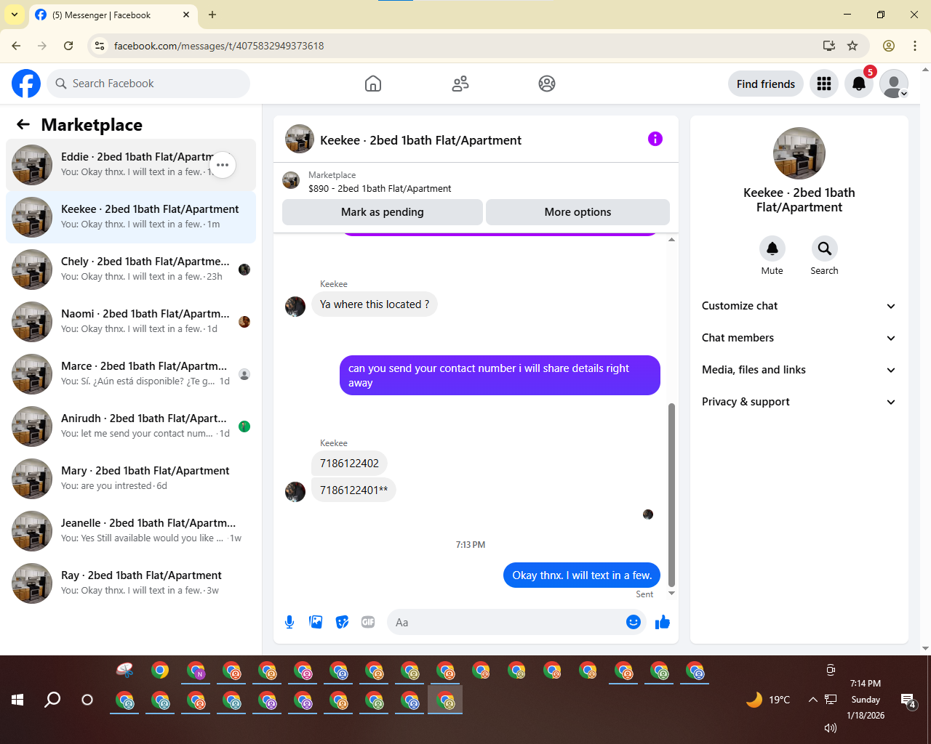Open the Groups icon in top navigation
The image size is (931, 744).
[547, 84]
